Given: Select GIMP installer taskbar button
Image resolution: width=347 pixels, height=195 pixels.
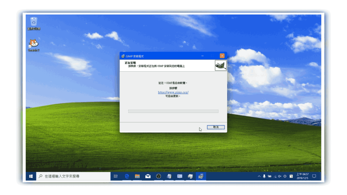Looking at the screenshot, I should point(201,176).
